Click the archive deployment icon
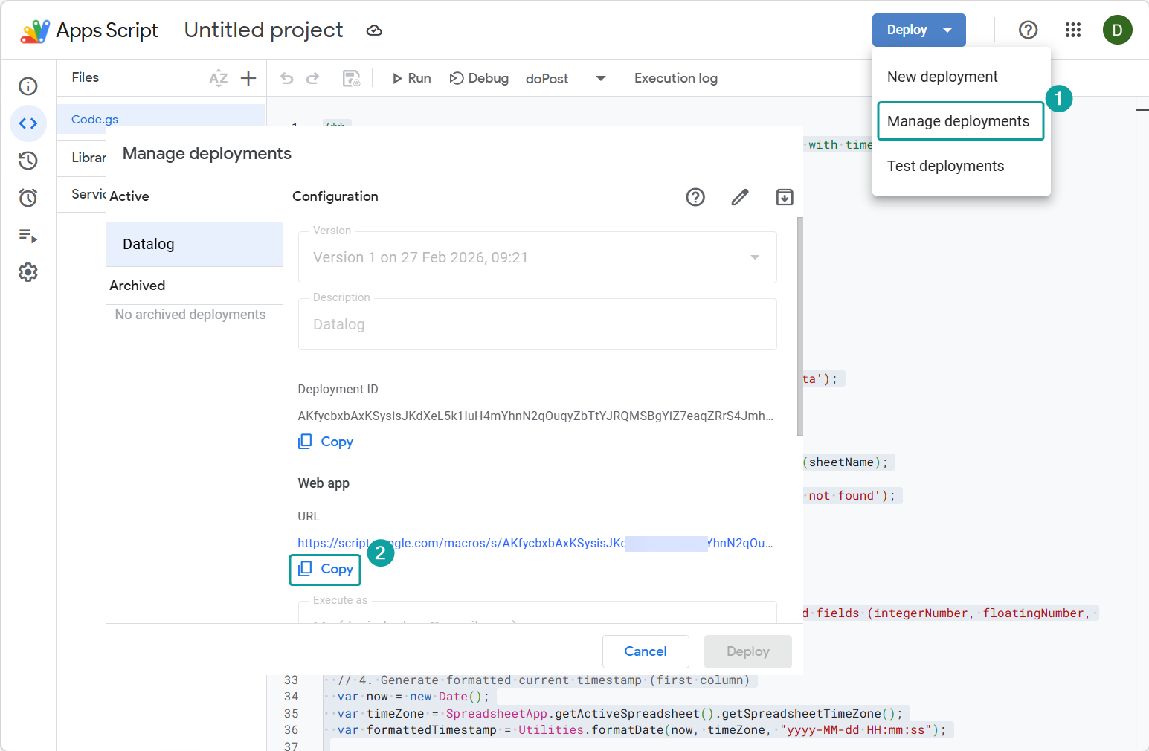Image resolution: width=1149 pixels, height=751 pixels. click(784, 197)
